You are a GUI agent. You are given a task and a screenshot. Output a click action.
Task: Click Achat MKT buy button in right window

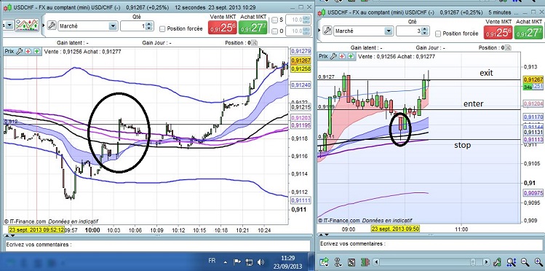coord(530,32)
